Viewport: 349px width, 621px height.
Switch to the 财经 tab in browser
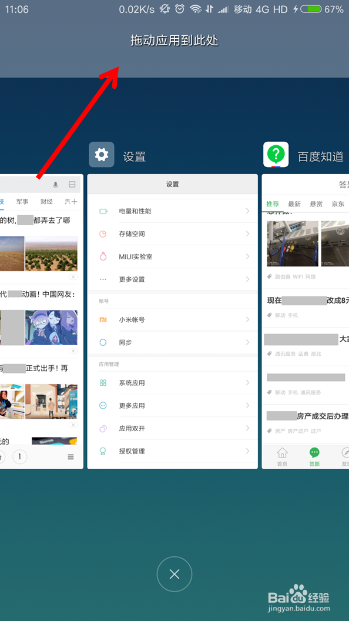tap(46, 202)
